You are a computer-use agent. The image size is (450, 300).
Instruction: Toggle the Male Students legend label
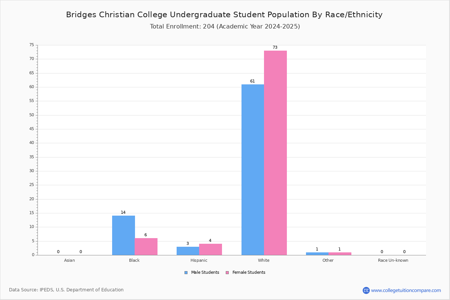point(205,273)
